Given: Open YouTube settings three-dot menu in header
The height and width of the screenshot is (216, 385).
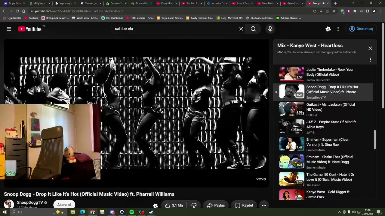Looking at the screenshot, I should pos(338,29).
